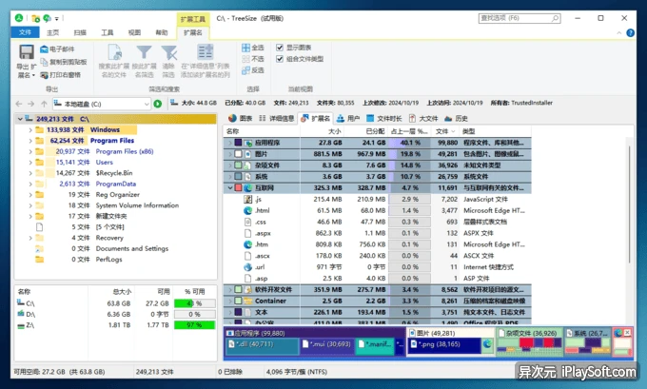Expand the Users folder node
Screen dimensions: 647x389
tap(30, 162)
